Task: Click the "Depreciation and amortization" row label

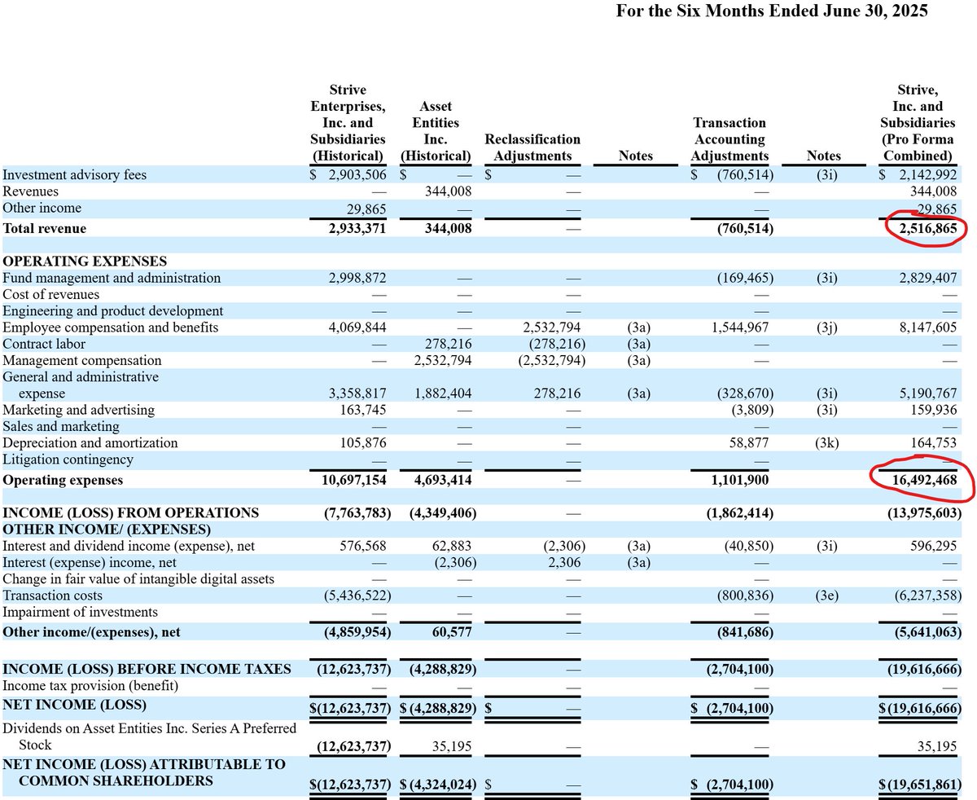Action: (90, 443)
